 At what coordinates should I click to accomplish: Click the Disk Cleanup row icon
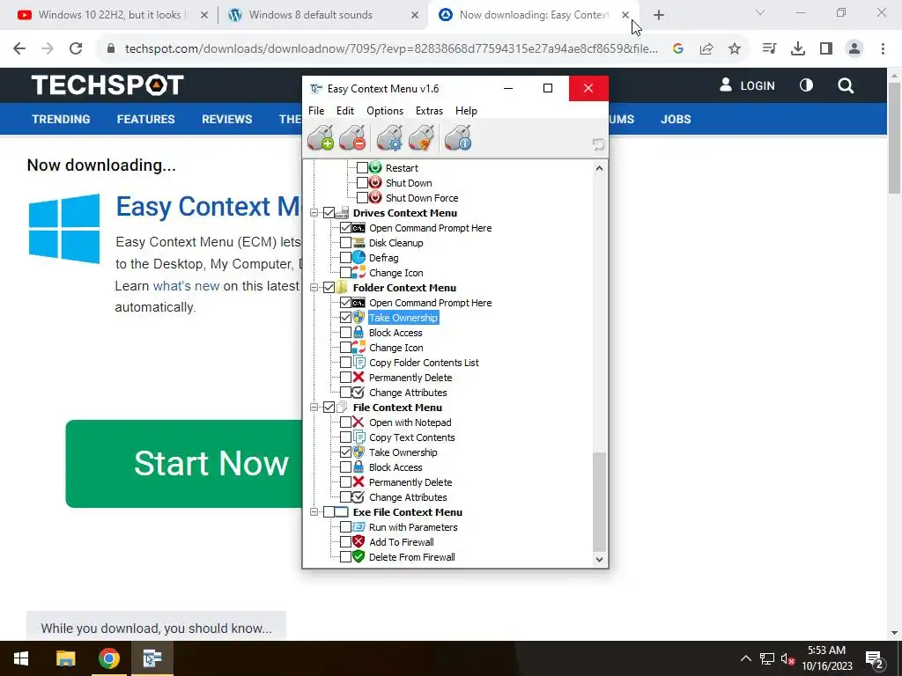[359, 243]
